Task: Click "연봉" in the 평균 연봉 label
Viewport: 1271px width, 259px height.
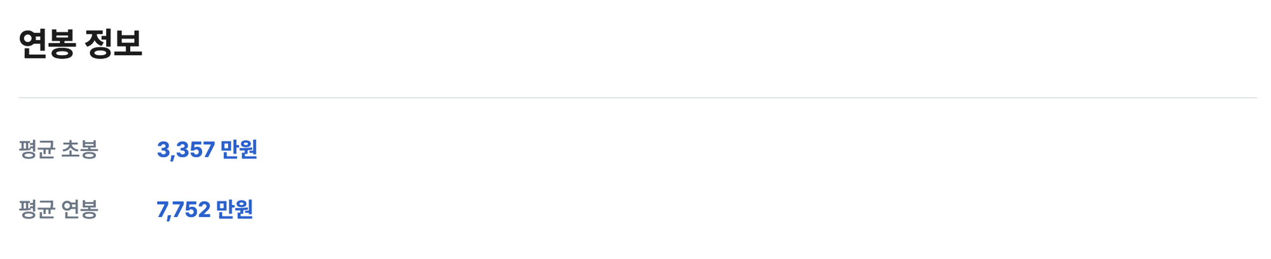Action: point(79,209)
